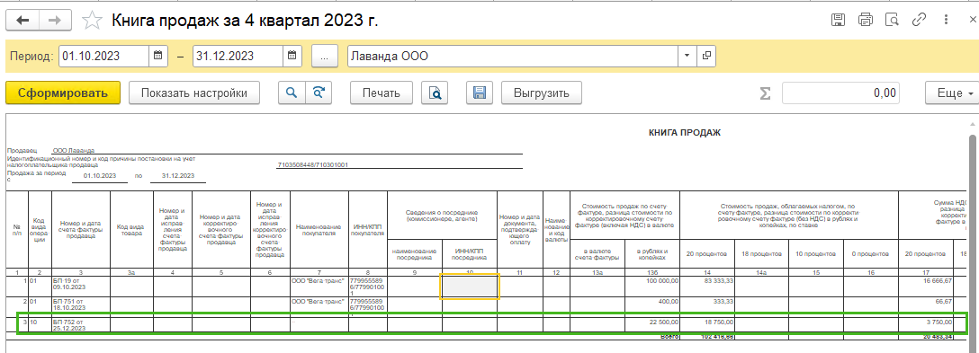This screenshot has width=979, height=353.
Task: Select the 100 000,00 amount cell
Action: (652, 287)
